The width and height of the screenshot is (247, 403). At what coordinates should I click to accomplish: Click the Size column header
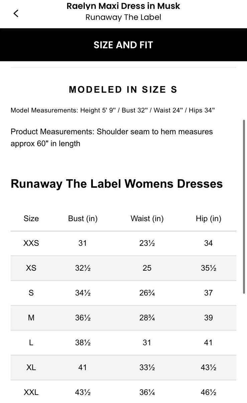coord(31,218)
